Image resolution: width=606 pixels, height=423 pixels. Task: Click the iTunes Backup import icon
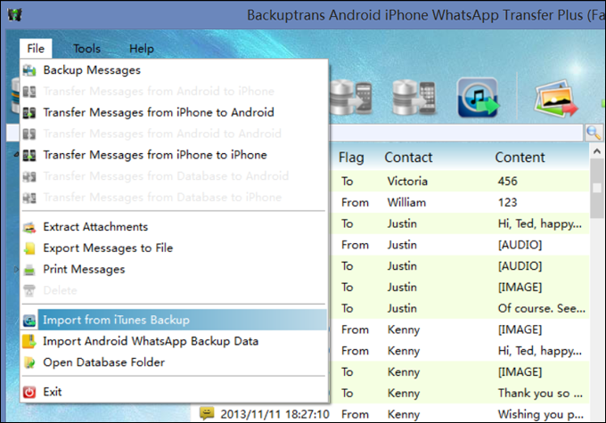point(29,321)
